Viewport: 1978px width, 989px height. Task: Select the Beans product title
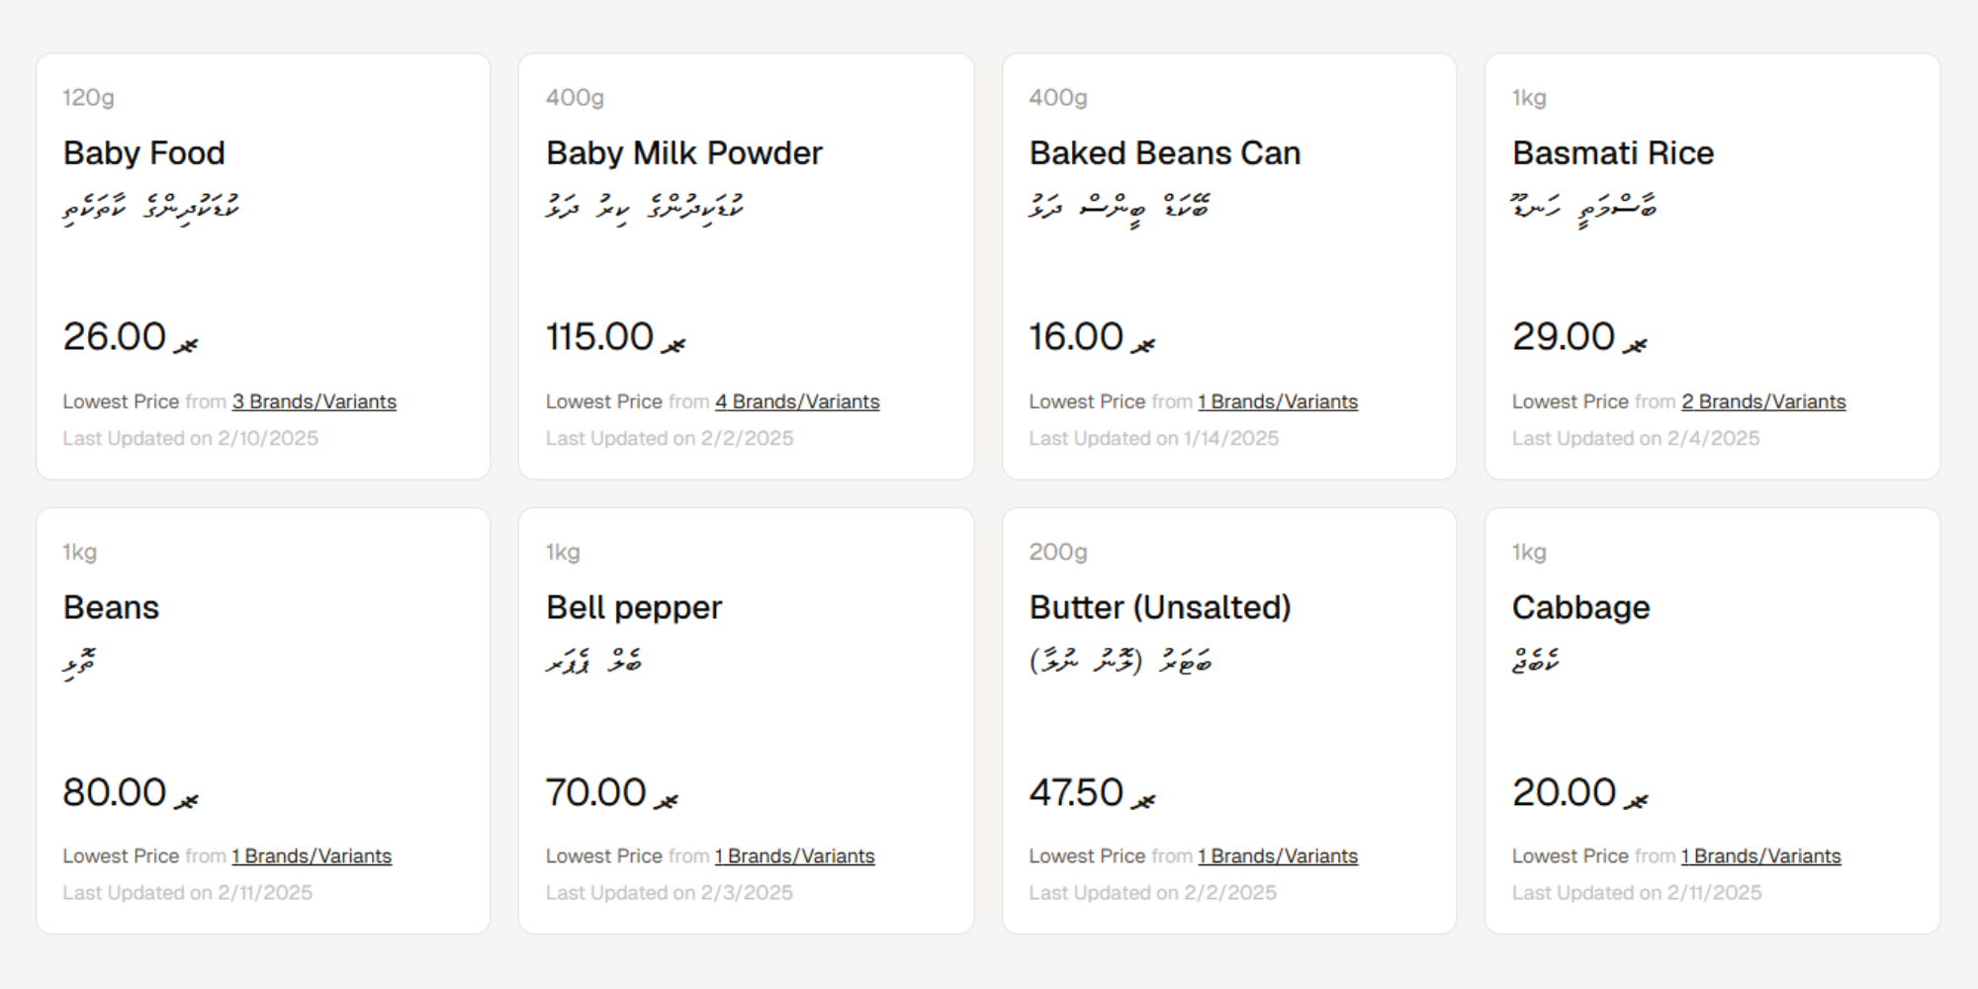click(111, 607)
